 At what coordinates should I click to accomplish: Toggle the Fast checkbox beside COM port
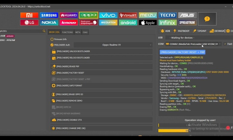click(x=225, y=44)
